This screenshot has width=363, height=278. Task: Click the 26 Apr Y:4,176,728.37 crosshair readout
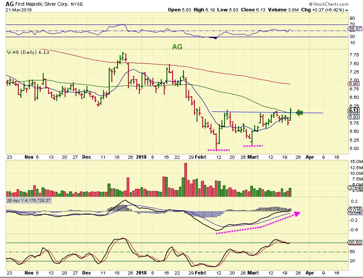coord(29,200)
